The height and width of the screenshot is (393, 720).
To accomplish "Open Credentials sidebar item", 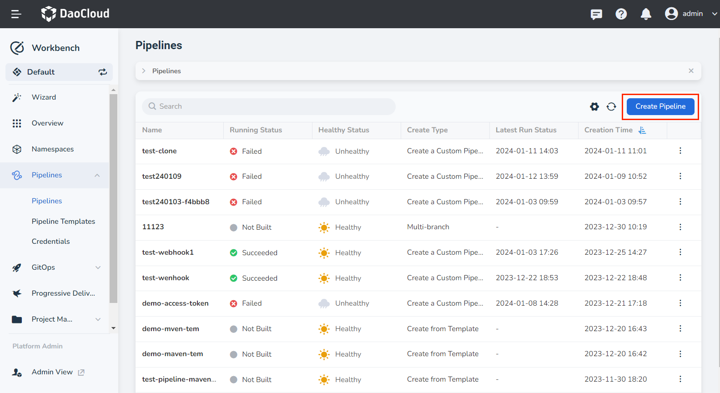I will (x=50, y=242).
